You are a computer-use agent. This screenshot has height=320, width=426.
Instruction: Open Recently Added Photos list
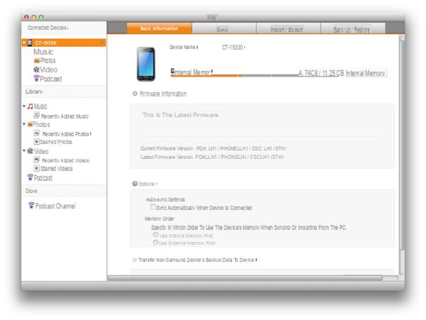(66, 134)
